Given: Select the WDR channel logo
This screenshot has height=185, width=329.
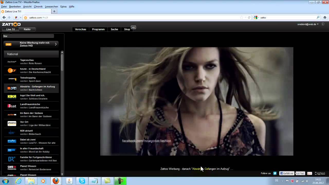Looking at the screenshot, I should pyautogui.click(x=12, y=150).
